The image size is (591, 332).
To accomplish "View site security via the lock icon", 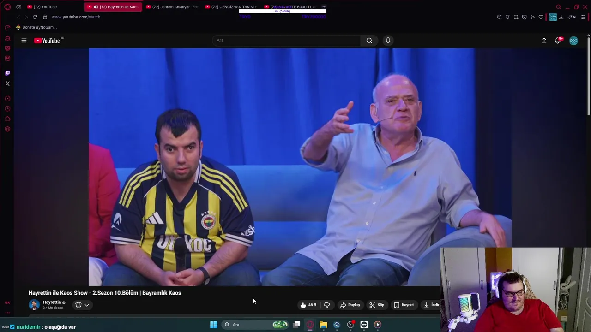I will coord(45,17).
